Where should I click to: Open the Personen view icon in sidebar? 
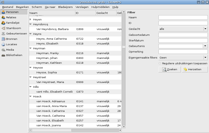pos(4,12)
